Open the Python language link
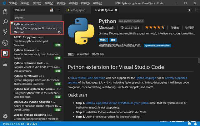 click(146, 78)
